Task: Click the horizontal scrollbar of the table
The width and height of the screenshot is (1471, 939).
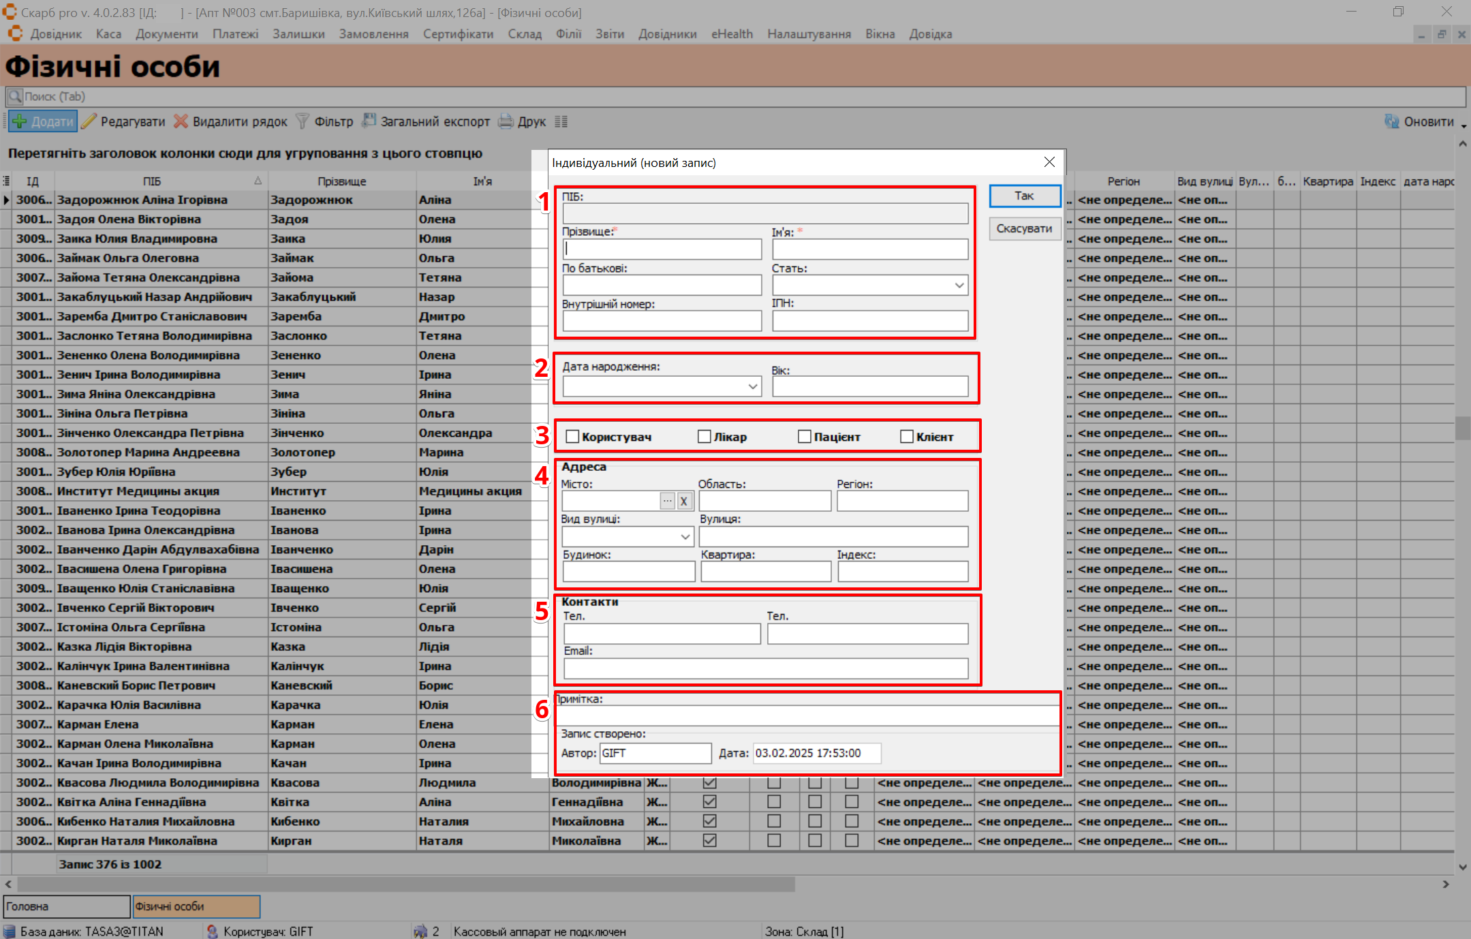Action: click(405, 884)
